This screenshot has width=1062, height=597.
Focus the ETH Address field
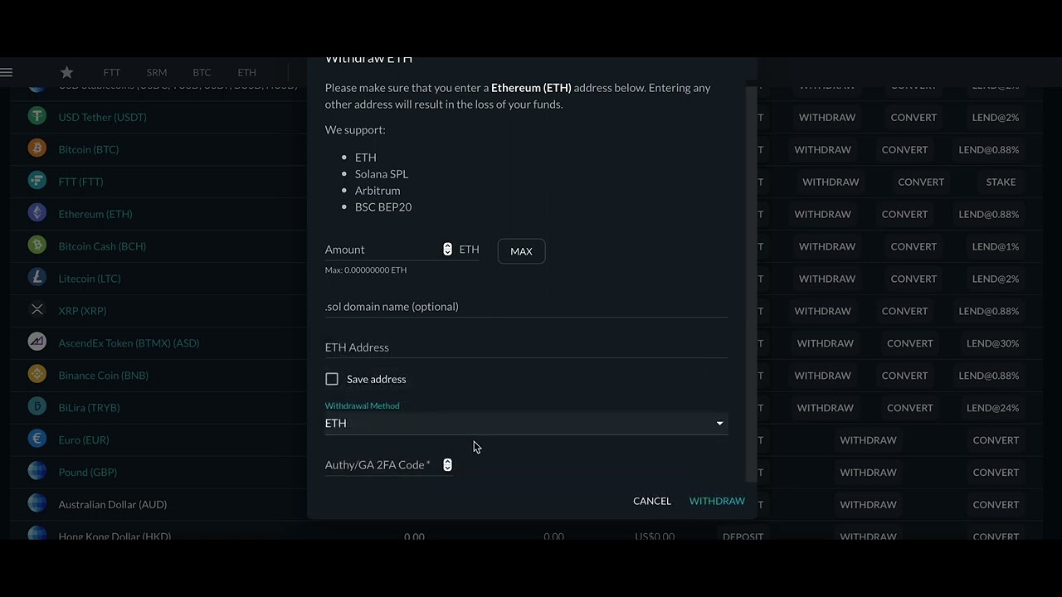[526, 347]
